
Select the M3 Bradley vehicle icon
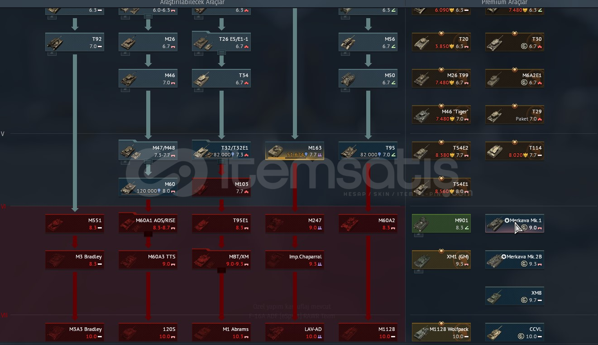point(55,260)
